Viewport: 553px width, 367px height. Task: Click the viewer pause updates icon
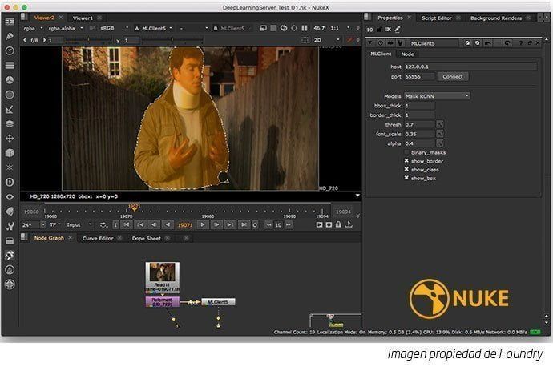(305, 28)
